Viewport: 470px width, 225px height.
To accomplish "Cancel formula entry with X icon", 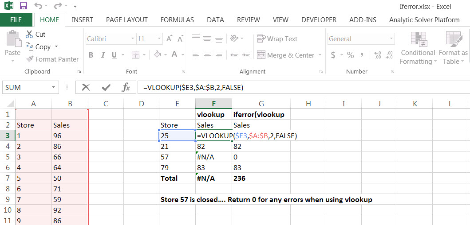I will [x=86, y=87].
